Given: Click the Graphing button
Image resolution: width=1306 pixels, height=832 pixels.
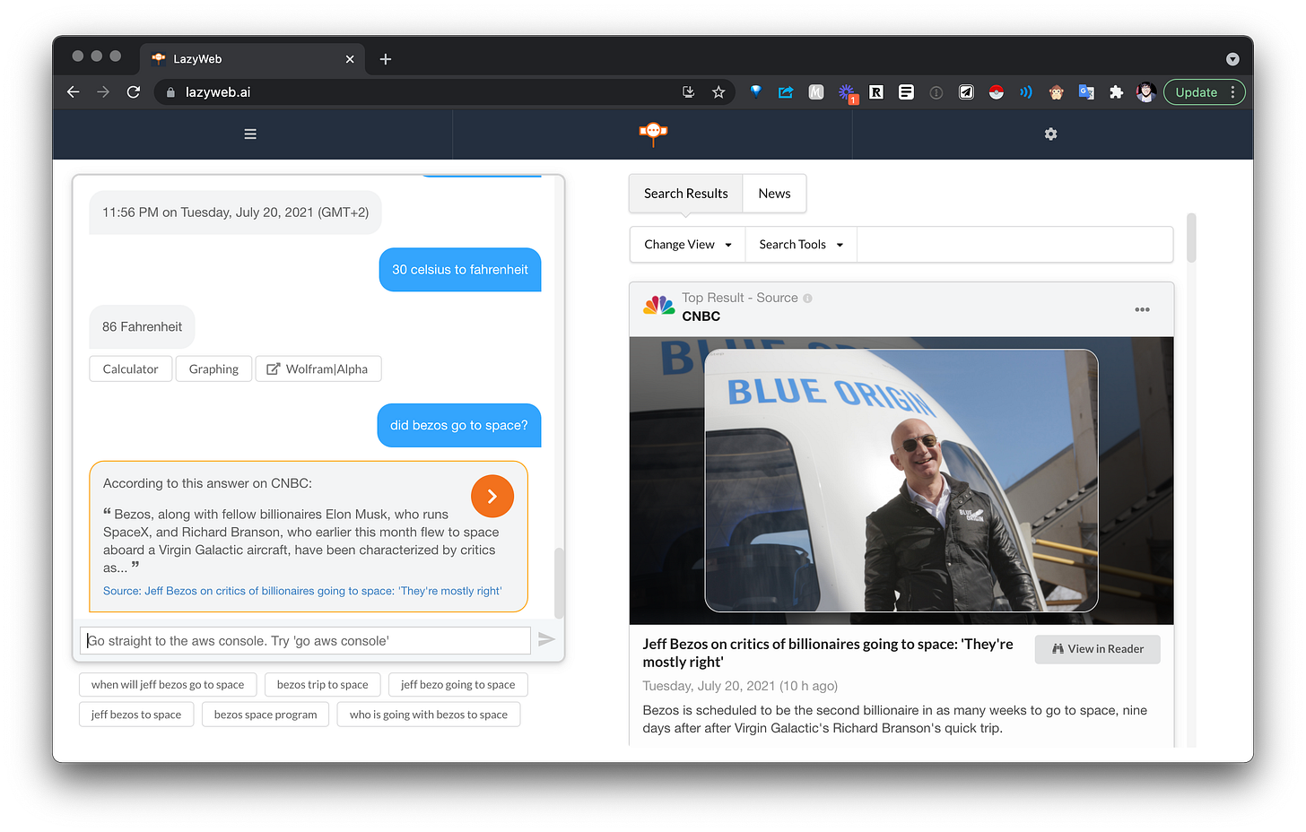Looking at the screenshot, I should pyautogui.click(x=213, y=369).
